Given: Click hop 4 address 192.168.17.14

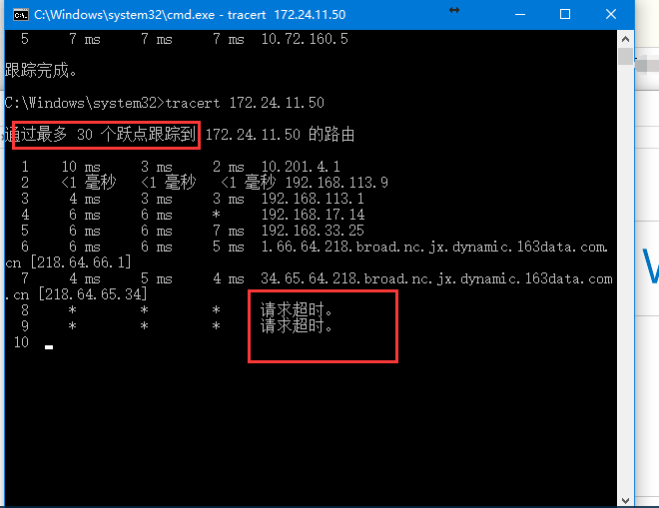Looking at the screenshot, I should pyautogui.click(x=313, y=215).
